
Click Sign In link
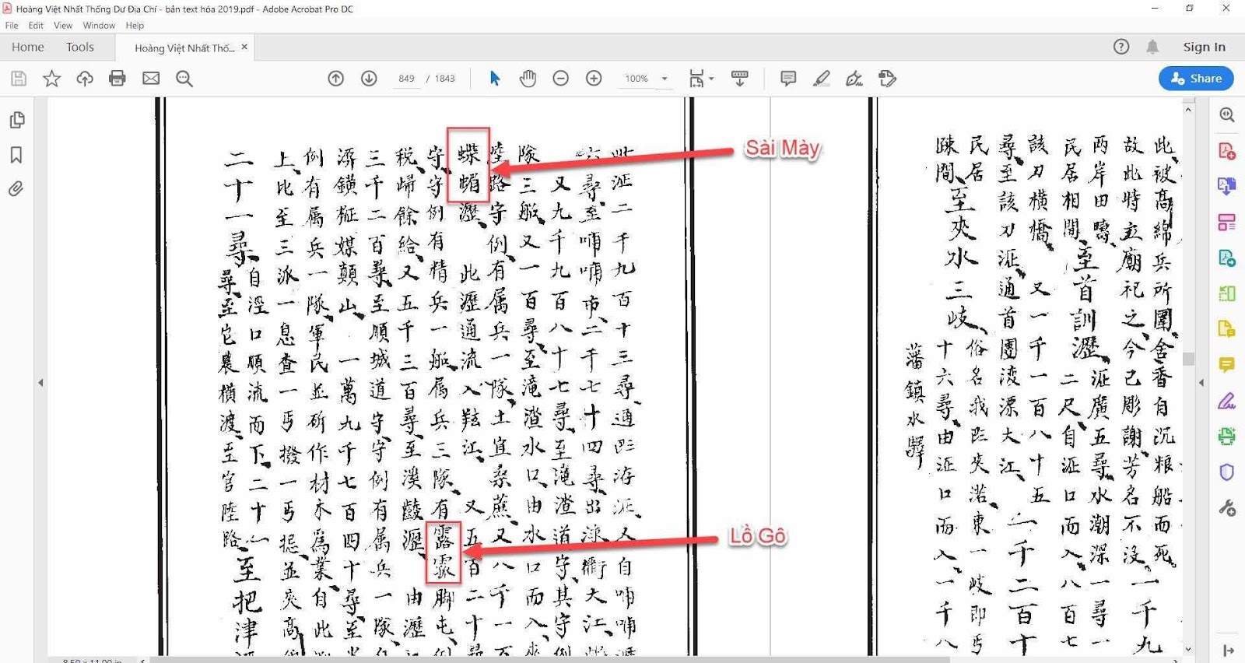1204,47
